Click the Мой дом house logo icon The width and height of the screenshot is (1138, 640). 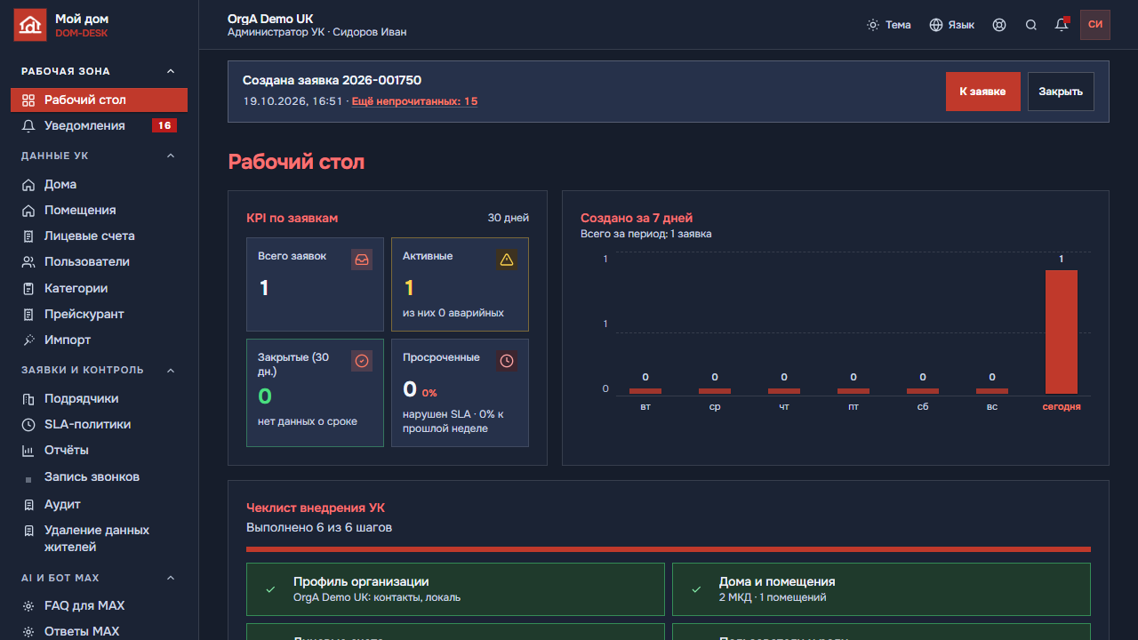(x=30, y=25)
